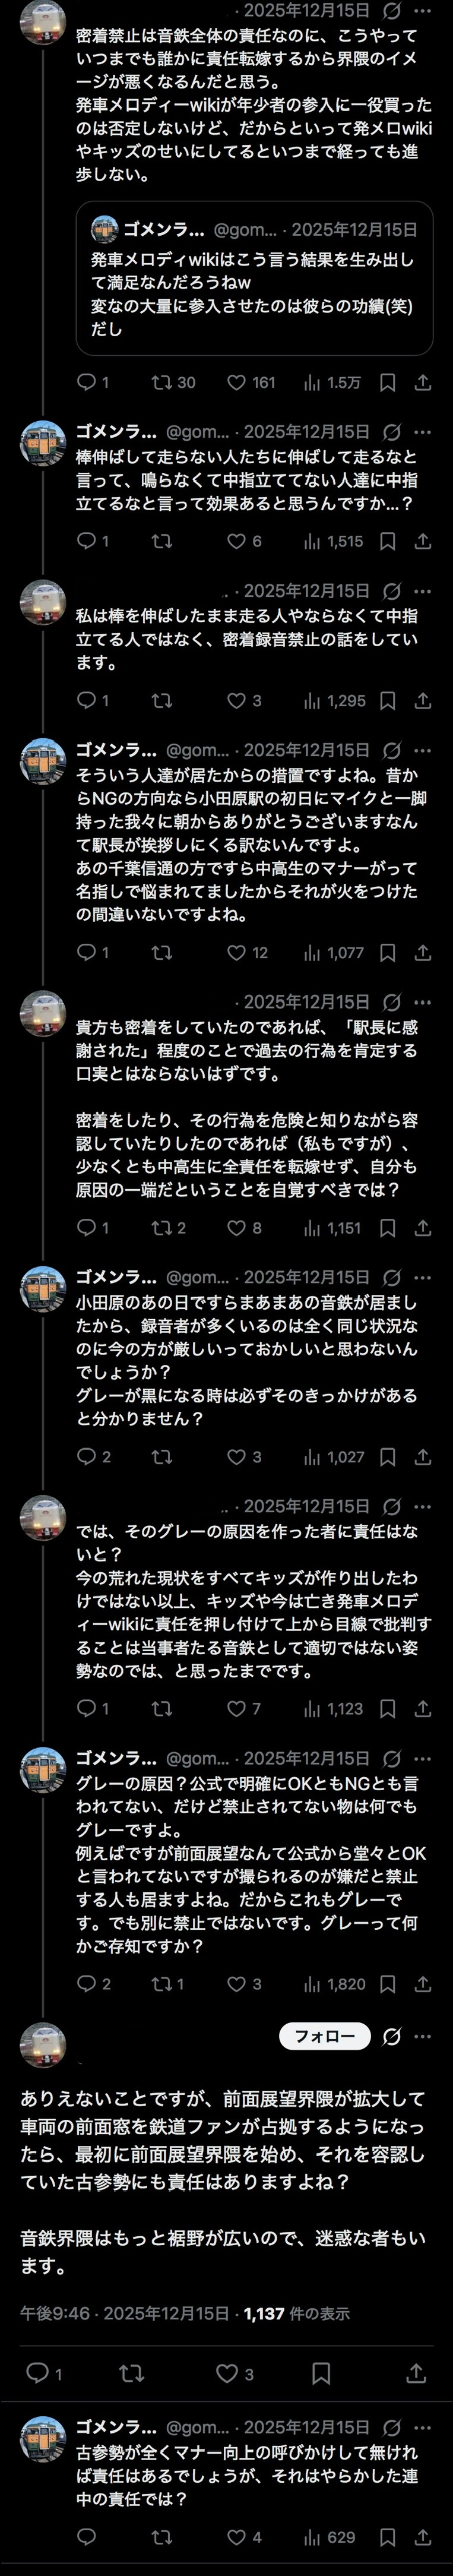Viewport: 453px width, 2576px height.
Task: Share the main tweet posted at 午後9:46
Action: point(416,2372)
